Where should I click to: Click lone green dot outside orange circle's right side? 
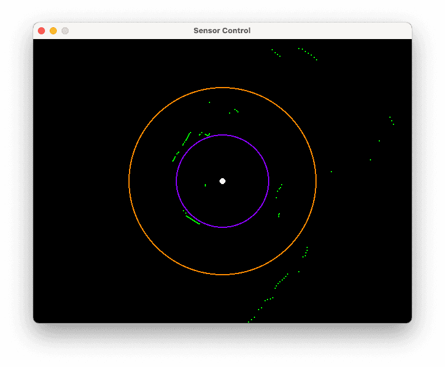tap(331, 172)
